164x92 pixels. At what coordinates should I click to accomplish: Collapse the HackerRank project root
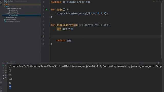pos(3,1)
